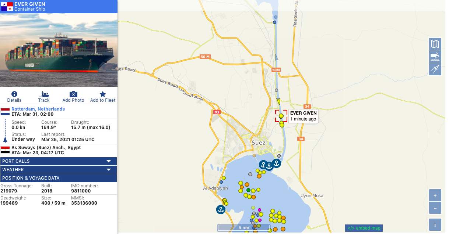The image size is (449, 234).
Task: Click the 5 nm scale bar
Action: click(x=243, y=228)
